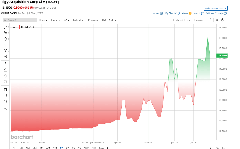240x149 pixels.
Task: Select the 5D time range
Action: (x=21, y=148)
